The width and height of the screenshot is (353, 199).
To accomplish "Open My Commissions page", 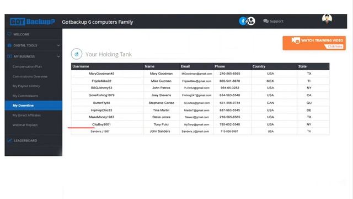I will (x=25, y=96).
